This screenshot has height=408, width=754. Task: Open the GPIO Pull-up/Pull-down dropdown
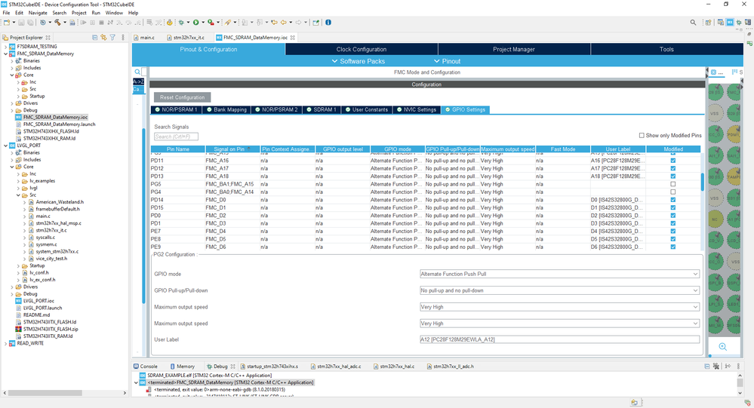click(x=559, y=290)
